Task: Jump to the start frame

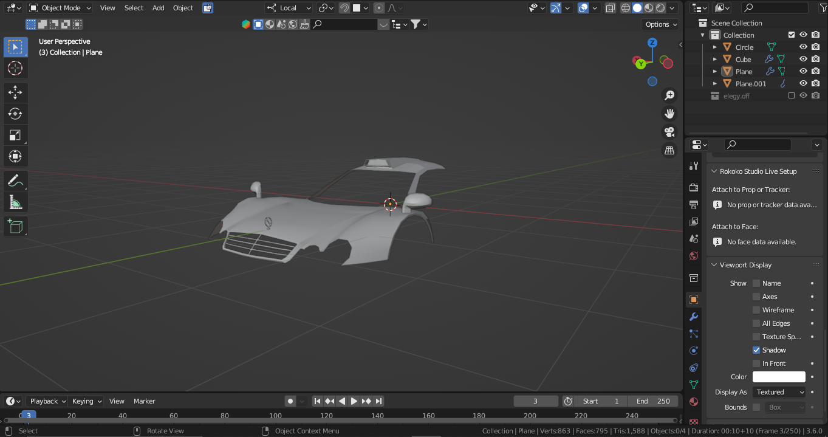Action: point(317,401)
